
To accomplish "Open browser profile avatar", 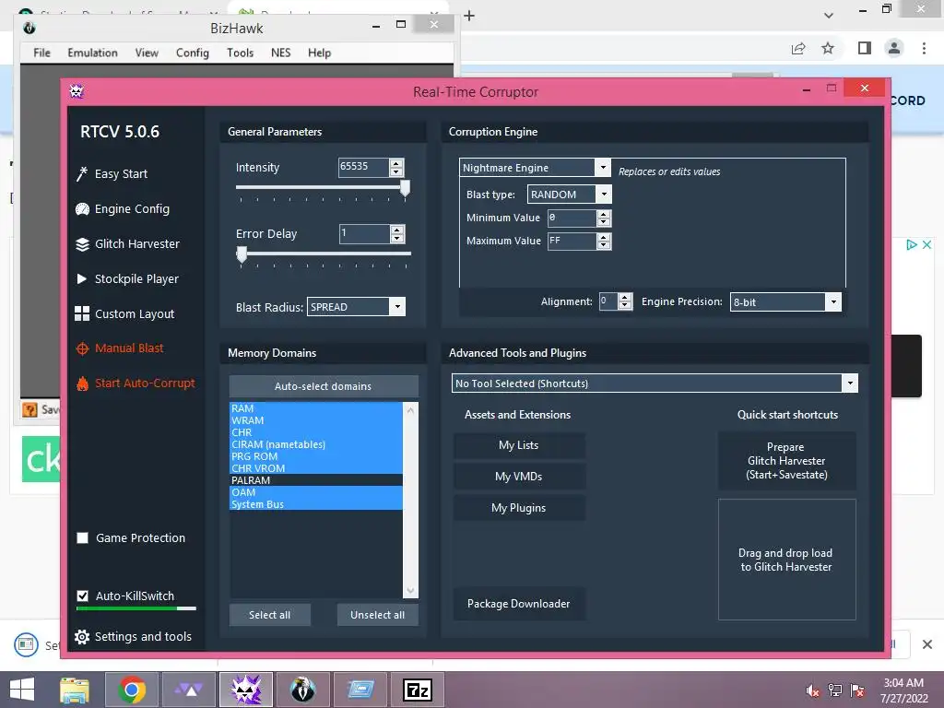I will click(x=894, y=48).
